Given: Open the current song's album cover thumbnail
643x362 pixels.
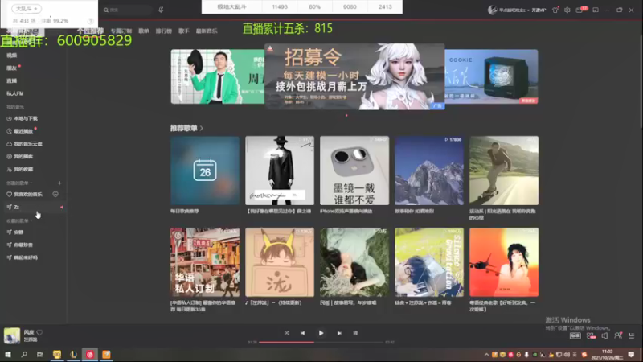Looking at the screenshot, I should click(x=12, y=335).
